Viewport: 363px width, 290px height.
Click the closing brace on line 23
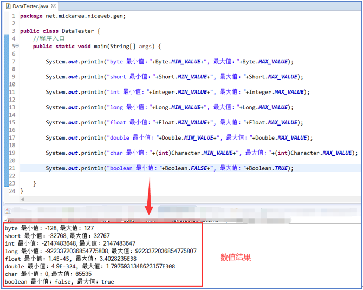click(x=35, y=183)
